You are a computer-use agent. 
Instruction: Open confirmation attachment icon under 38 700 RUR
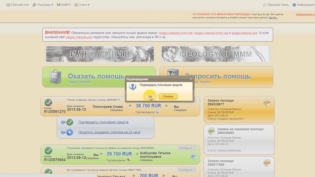157,112
